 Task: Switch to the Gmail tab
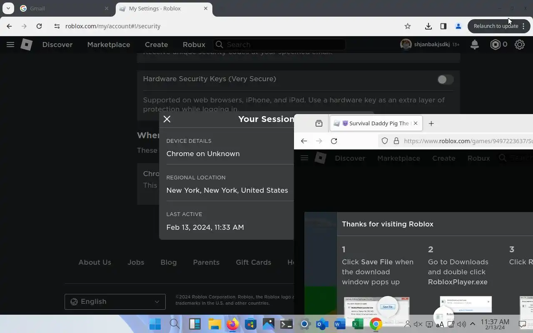pyautogui.click(x=65, y=8)
